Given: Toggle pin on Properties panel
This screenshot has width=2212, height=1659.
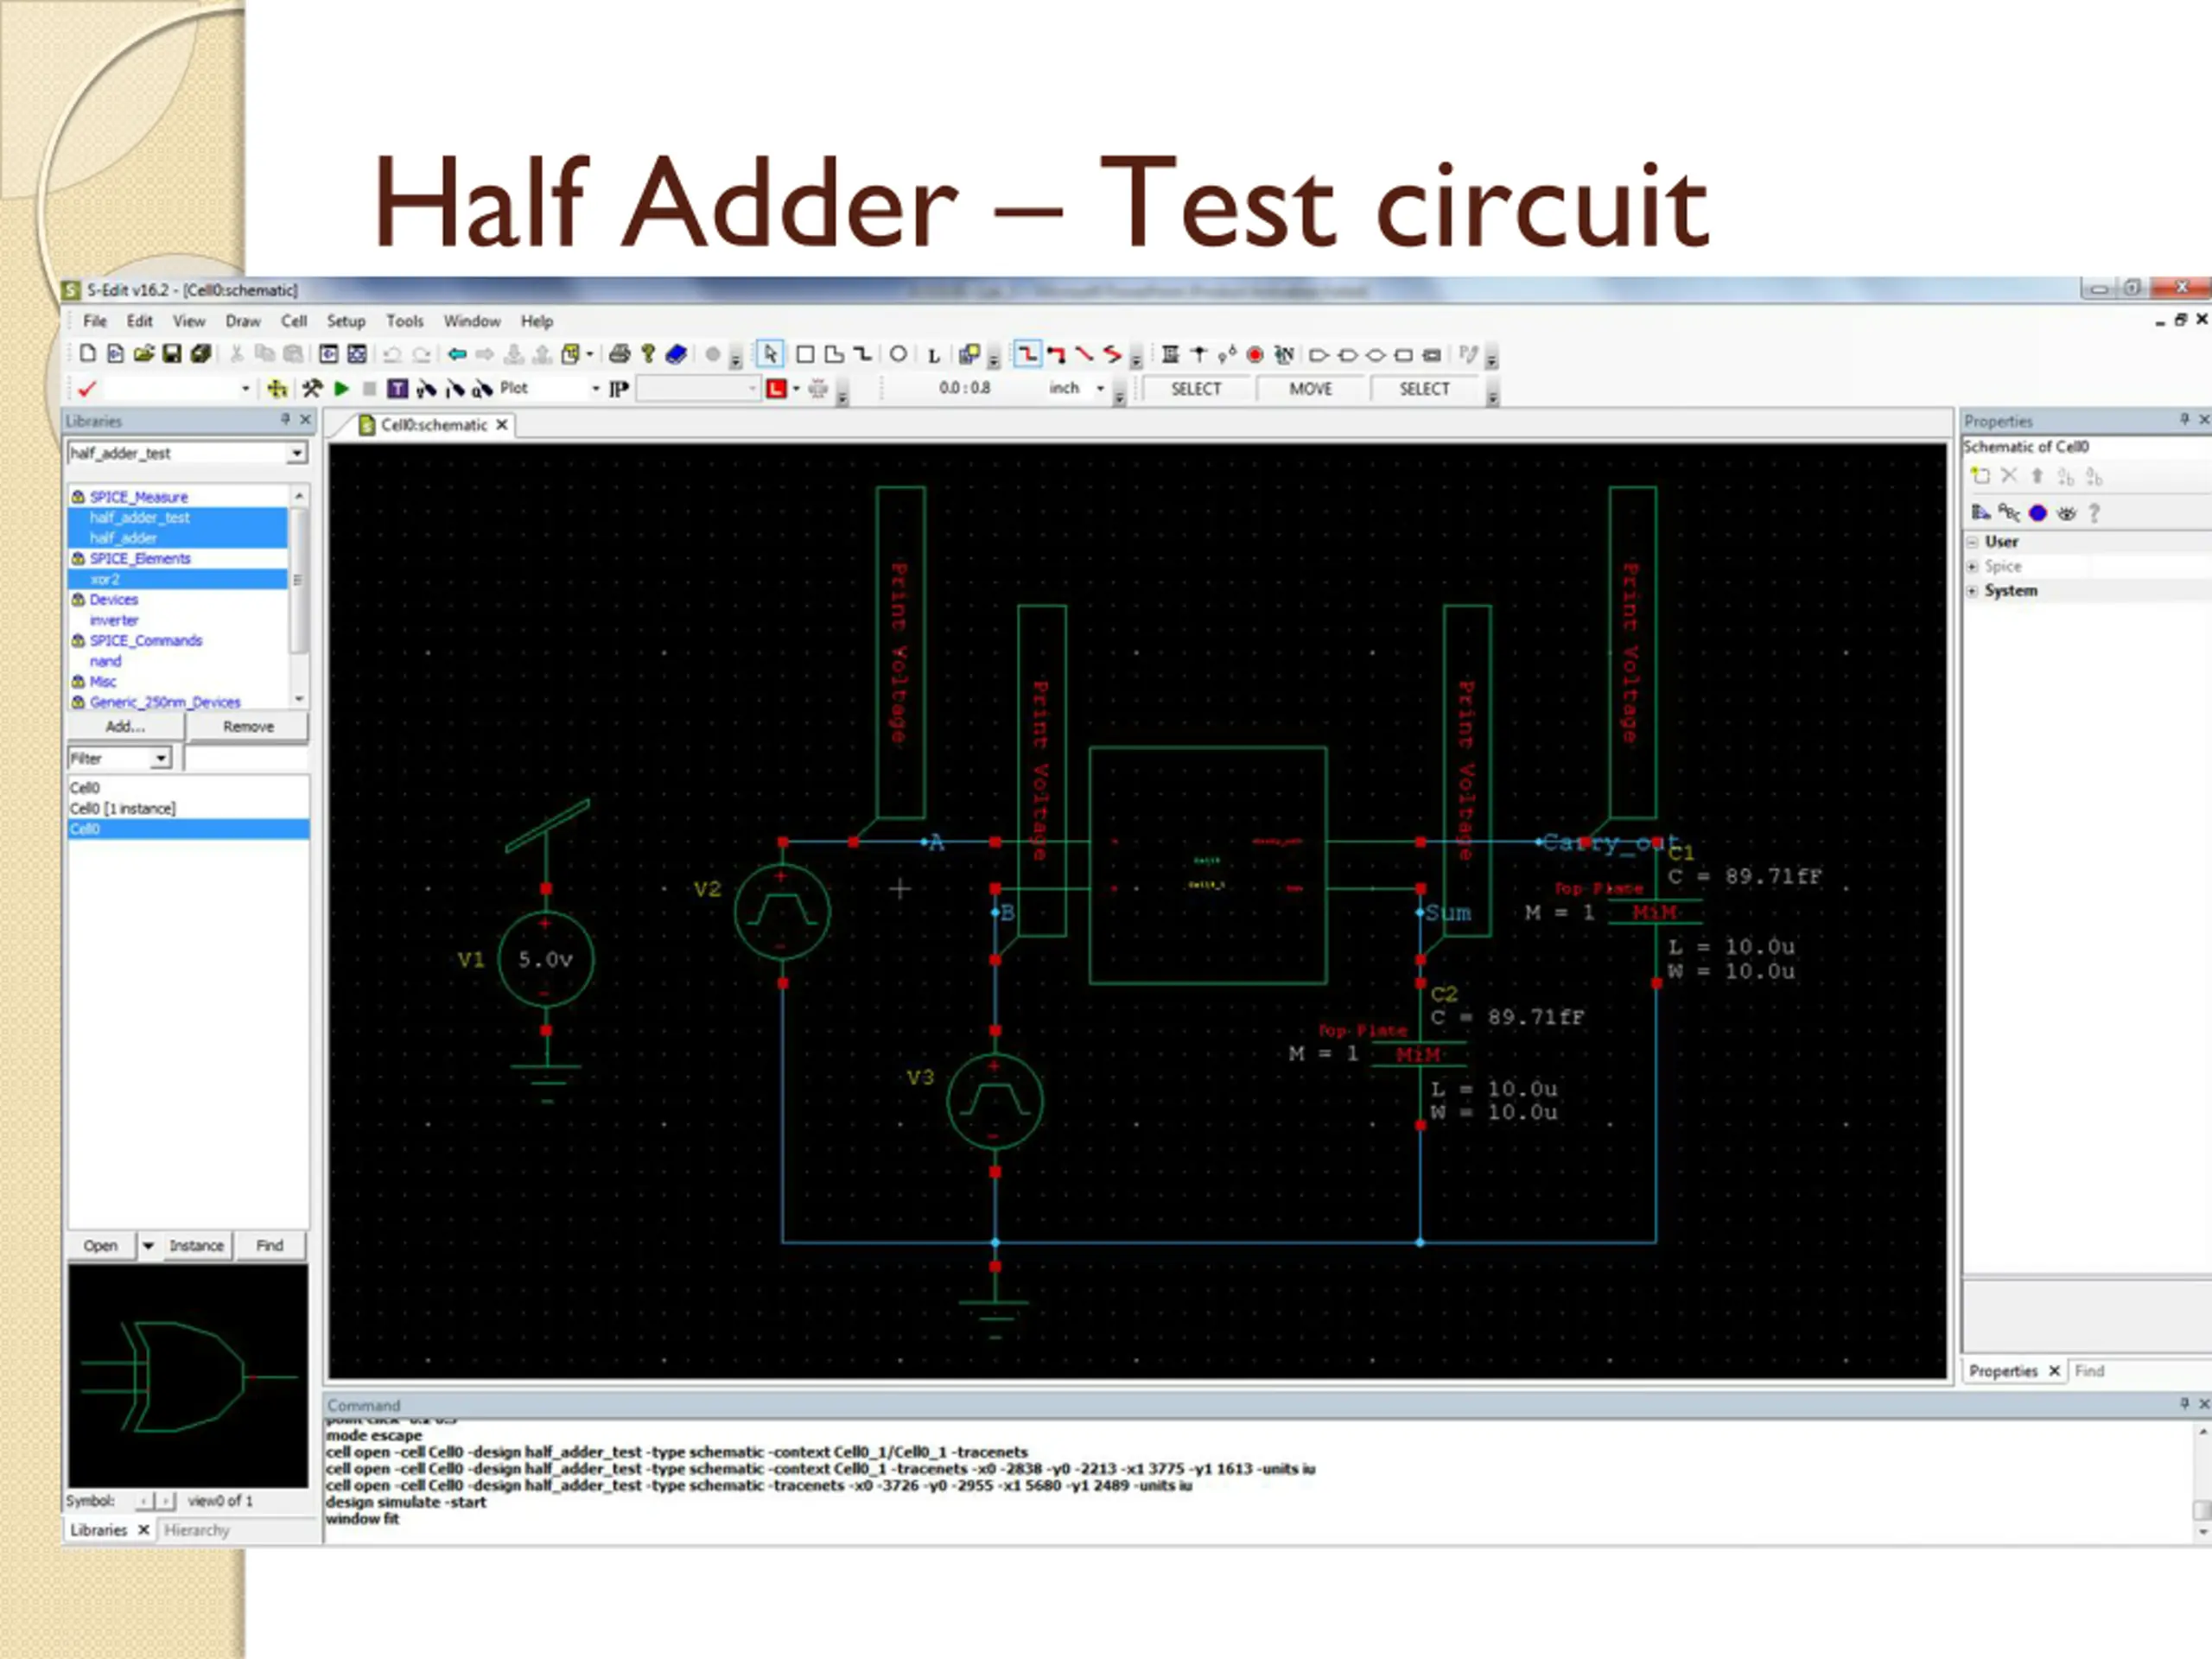Looking at the screenshot, I should coord(2184,420).
